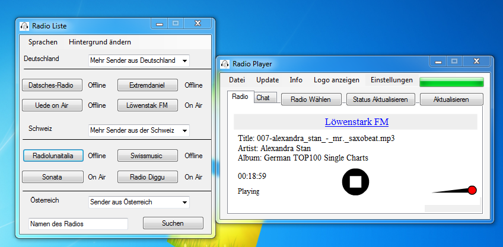This screenshot has width=503, height=247.
Task: Select the Löwenstak FM station button
Action: (147, 105)
